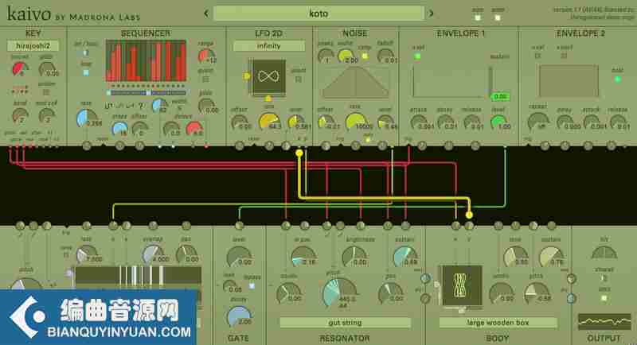Toggle the anim checkbox in the header
The width and height of the screenshot is (637, 345).
click(497, 17)
